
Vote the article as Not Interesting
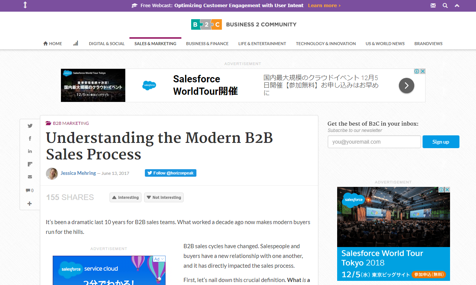click(164, 197)
